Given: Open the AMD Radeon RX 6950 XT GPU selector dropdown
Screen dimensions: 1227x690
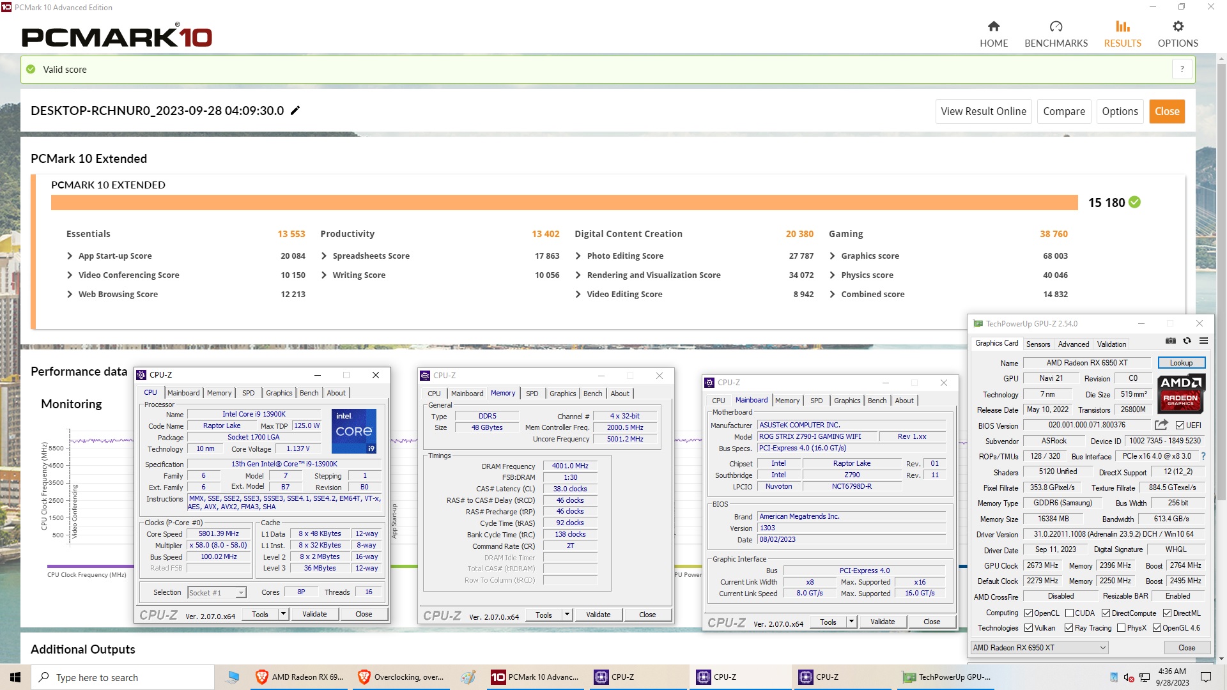Looking at the screenshot, I should [x=1039, y=648].
